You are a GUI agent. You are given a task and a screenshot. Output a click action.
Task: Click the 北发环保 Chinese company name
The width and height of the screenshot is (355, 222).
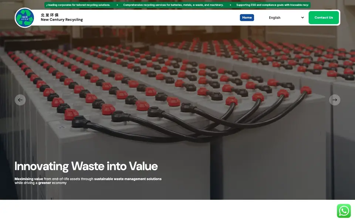coord(50,15)
